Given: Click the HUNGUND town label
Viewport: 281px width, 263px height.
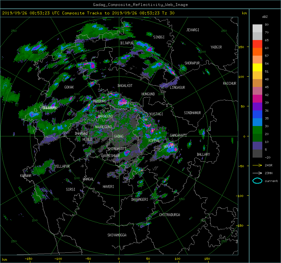Looking at the screenshot, I should [x=148, y=94].
